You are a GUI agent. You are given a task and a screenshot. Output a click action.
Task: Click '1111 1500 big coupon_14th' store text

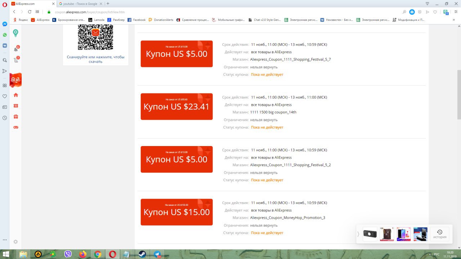273,112
